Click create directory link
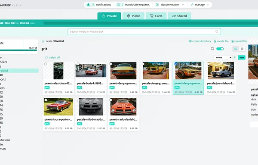The width and height of the screenshot is (258, 165). point(200,41)
